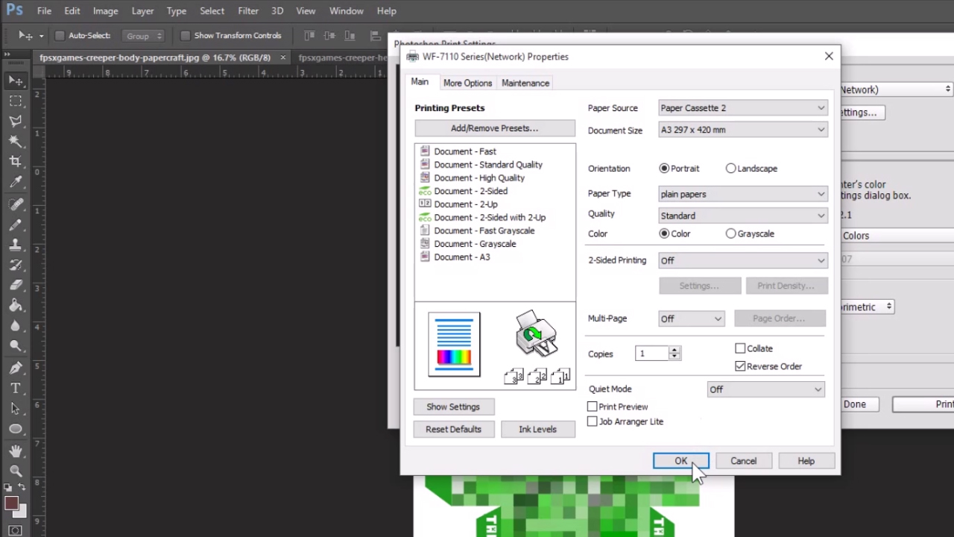Open the Image menu

(x=105, y=10)
